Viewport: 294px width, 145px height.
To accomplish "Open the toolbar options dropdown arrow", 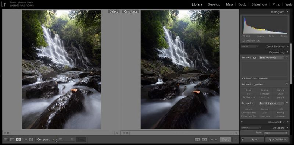I will coord(236,139).
